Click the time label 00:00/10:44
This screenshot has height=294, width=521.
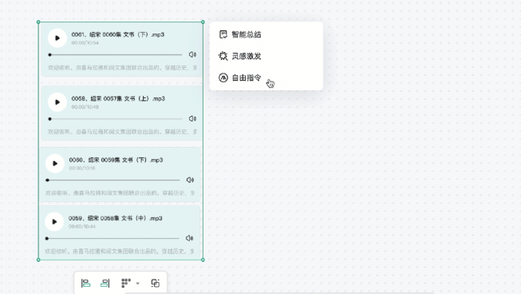pos(82,226)
